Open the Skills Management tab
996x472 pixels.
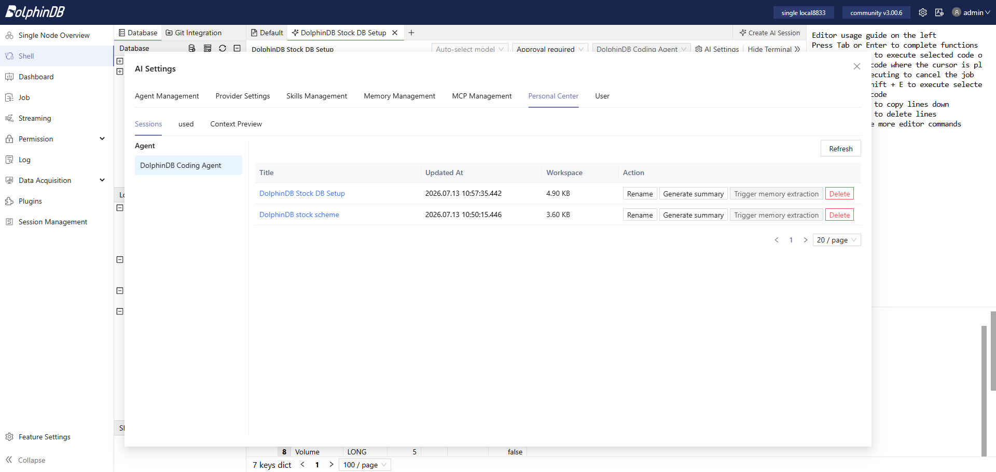(317, 96)
